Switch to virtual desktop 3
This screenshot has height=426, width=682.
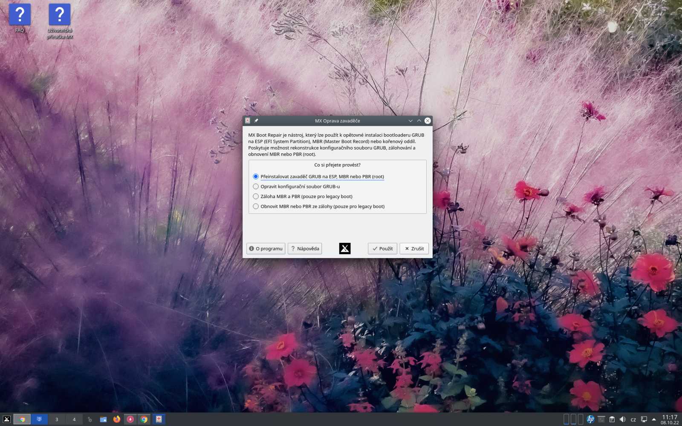57,419
